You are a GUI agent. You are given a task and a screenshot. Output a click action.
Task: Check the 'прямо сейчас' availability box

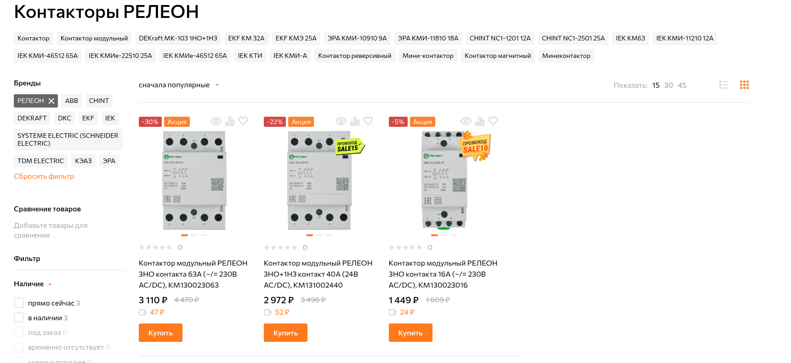(x=19, y=303)
